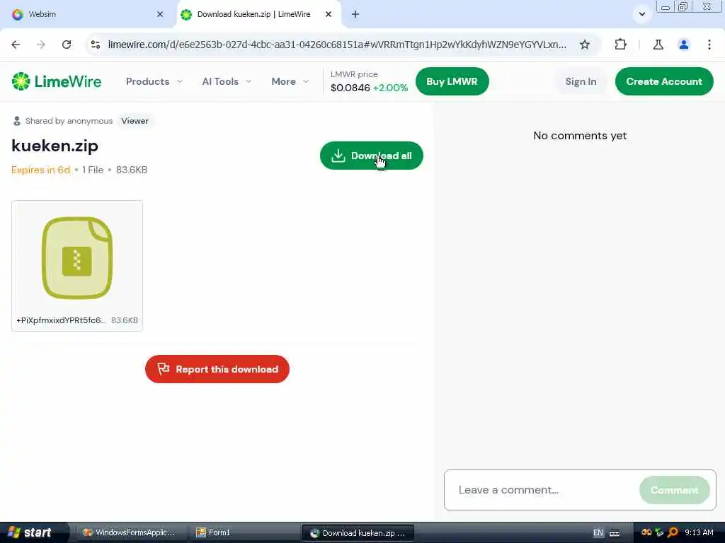This screenshot has height=543, width=725.
Task: Select the Download kueken.zip LimeWire tab
Action: [259, 14]
